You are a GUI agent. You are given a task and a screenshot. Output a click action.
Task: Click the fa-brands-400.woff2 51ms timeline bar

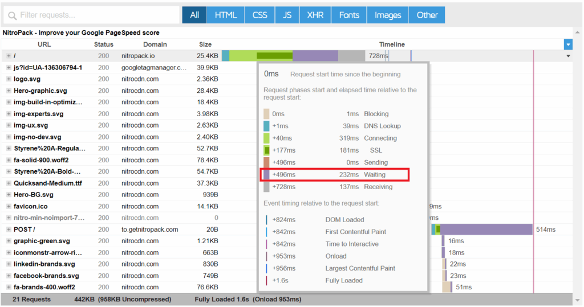(x=447, y=287)
